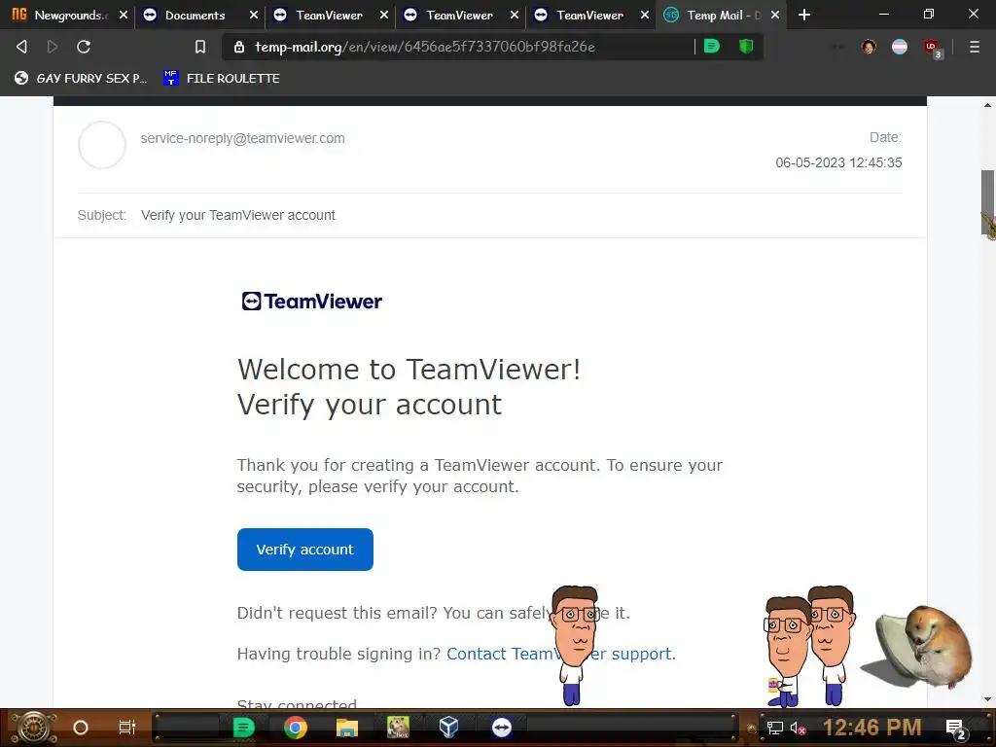The width and height of the screenshot is (996, 747).
Task: Go back with the browser back arrow
Action: tap(21, 47)
